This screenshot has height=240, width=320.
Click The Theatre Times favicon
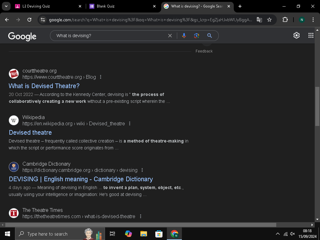coord(14,213)
